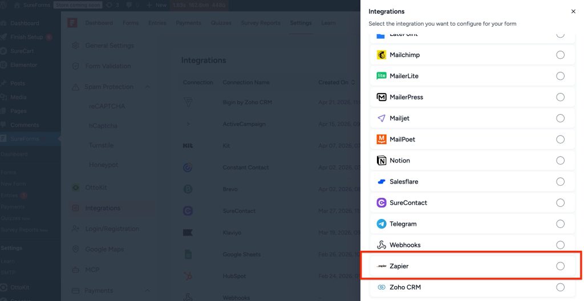The height and width of the screenshot is (301, 584).
Task: Select the Webhooks radio button
Action: 560,245
